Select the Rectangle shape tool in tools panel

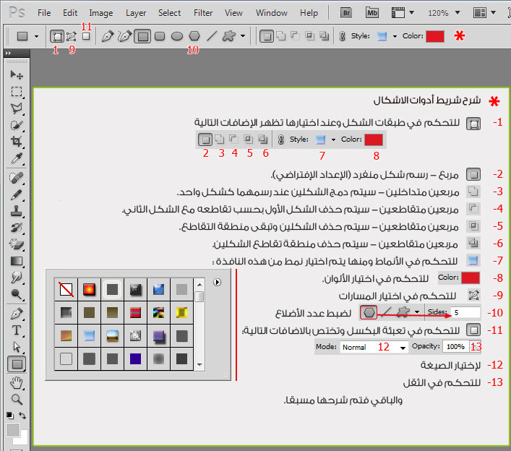pos(17,364)
